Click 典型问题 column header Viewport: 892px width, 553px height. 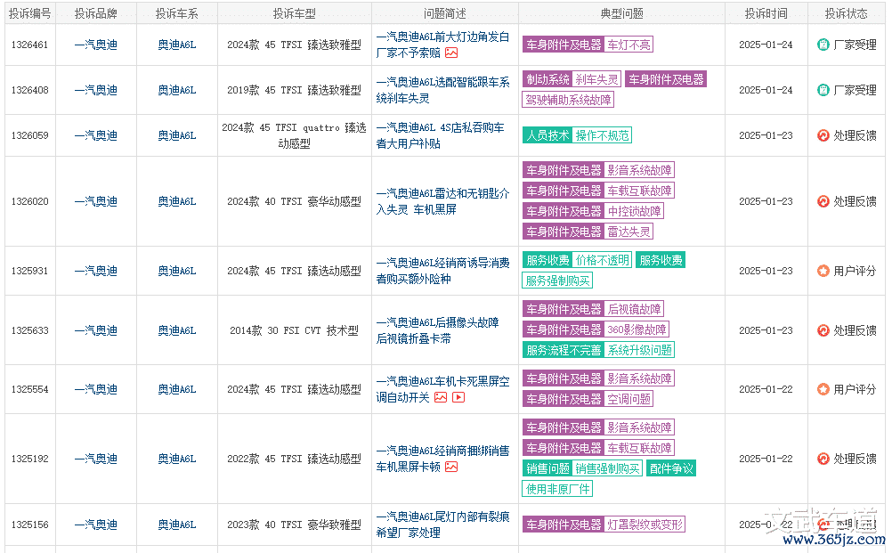point(621,13)
